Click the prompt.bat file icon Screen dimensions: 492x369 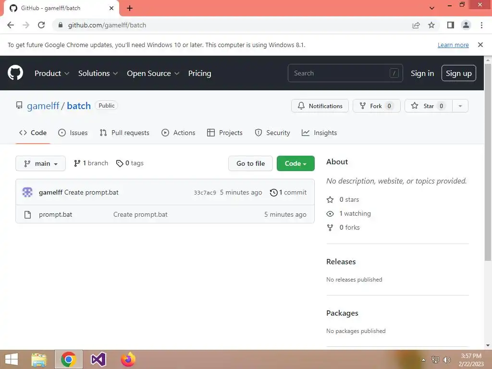[x=27, y=215]
